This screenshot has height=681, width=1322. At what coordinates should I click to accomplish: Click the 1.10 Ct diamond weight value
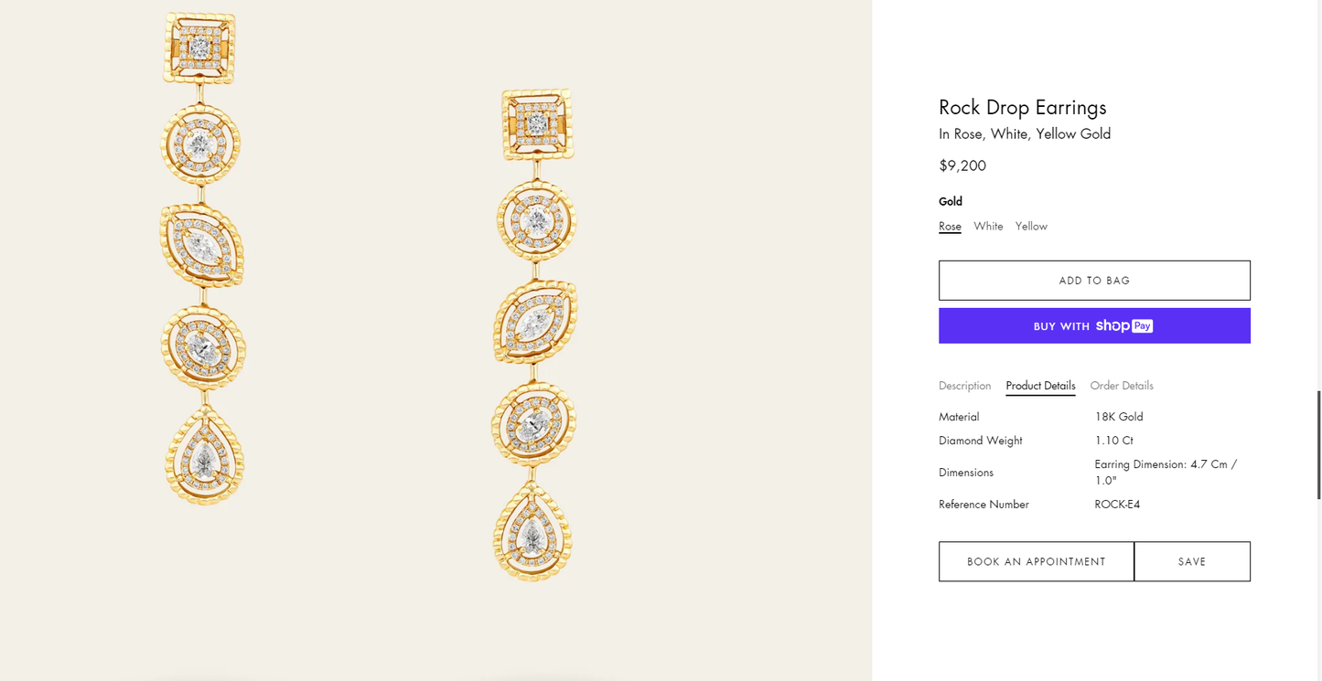[1113, 441]
